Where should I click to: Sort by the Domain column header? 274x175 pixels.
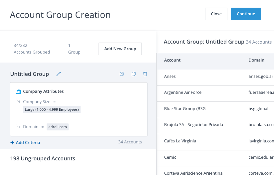256,60
